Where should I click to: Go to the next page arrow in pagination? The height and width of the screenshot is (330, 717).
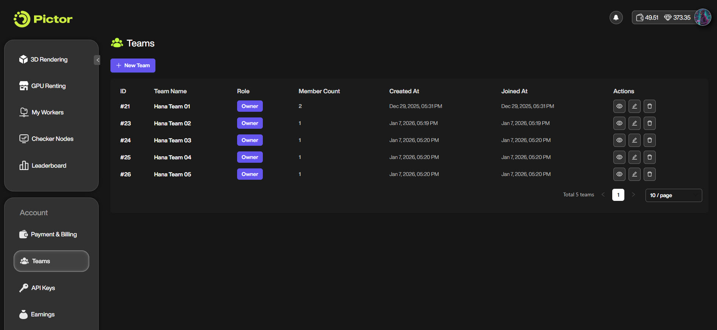point(633,195)
